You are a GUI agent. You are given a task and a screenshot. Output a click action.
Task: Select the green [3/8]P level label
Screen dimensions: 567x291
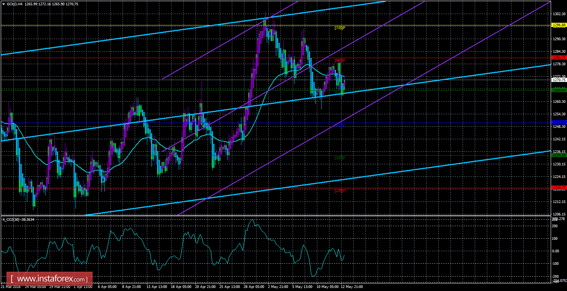(340, 158)
